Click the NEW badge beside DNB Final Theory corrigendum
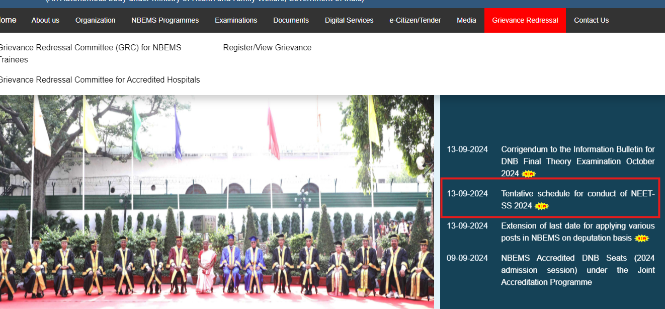The width and height of the screenshot is (665, 309). (x=529, y=174)
